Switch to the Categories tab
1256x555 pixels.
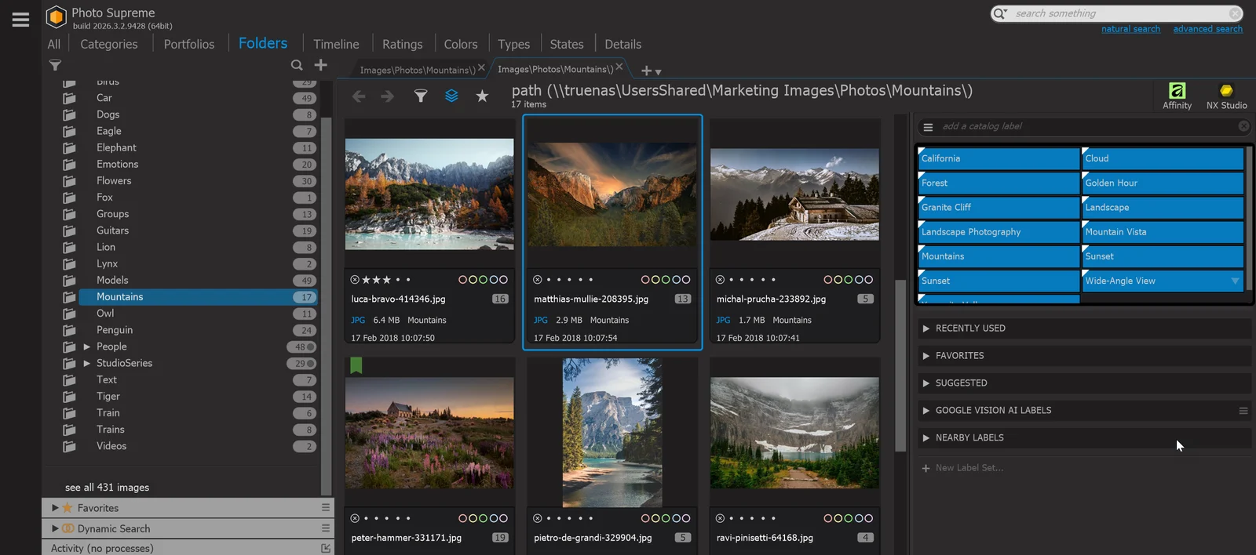109,45
